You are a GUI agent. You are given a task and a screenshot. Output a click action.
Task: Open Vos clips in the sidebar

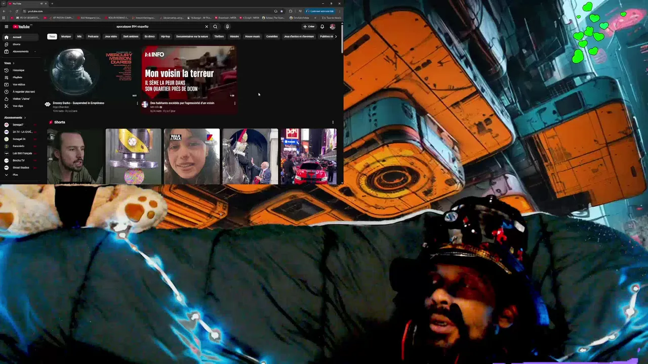coord(20,106)
